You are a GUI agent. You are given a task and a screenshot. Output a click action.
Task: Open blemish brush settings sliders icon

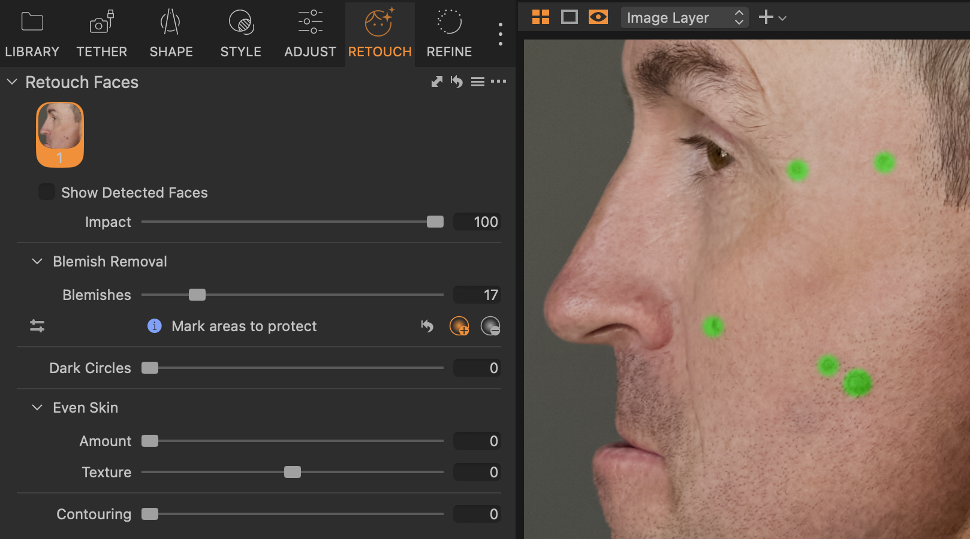(x=37, y=326)
